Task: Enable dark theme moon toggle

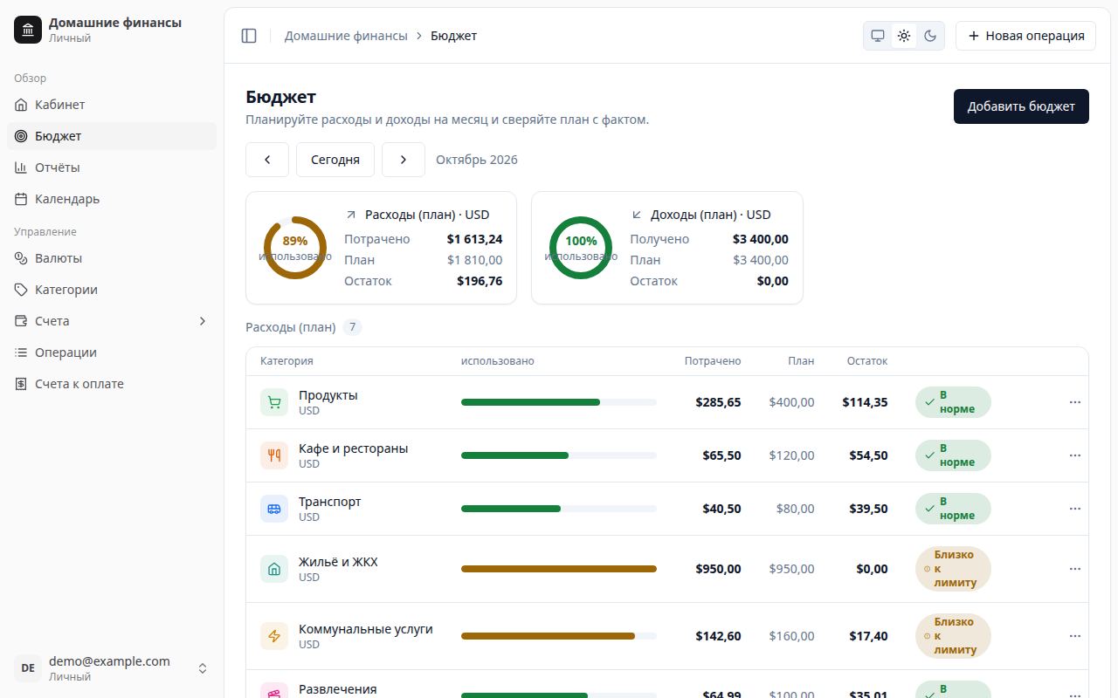Action: click(930, 36)
